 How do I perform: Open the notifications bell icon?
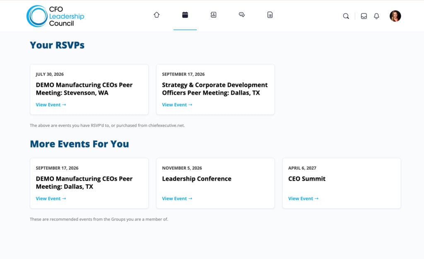(x=376, y=16)
